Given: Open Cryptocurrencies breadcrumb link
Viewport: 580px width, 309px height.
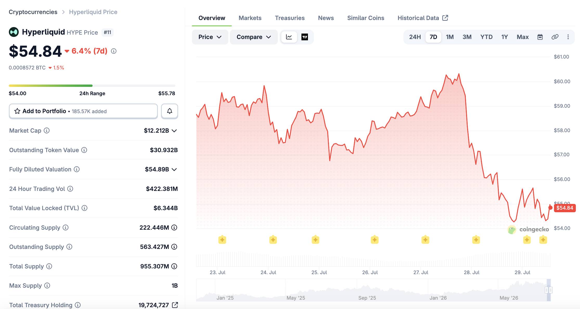Looking at the screenshot, I should click(33, 12).
